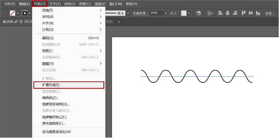
Task: Open the 选择(S) menu
Action: point(70,4)
